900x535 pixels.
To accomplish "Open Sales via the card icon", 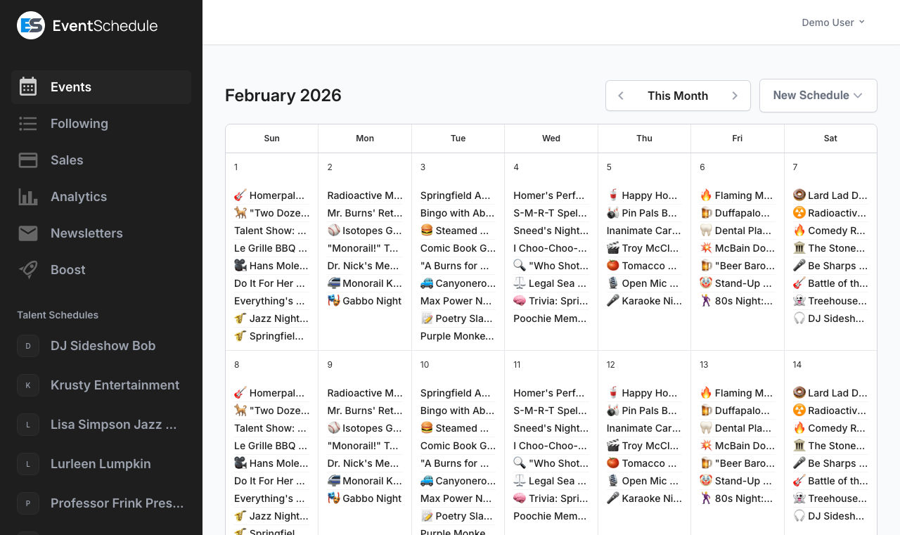I will click(27, 160).
